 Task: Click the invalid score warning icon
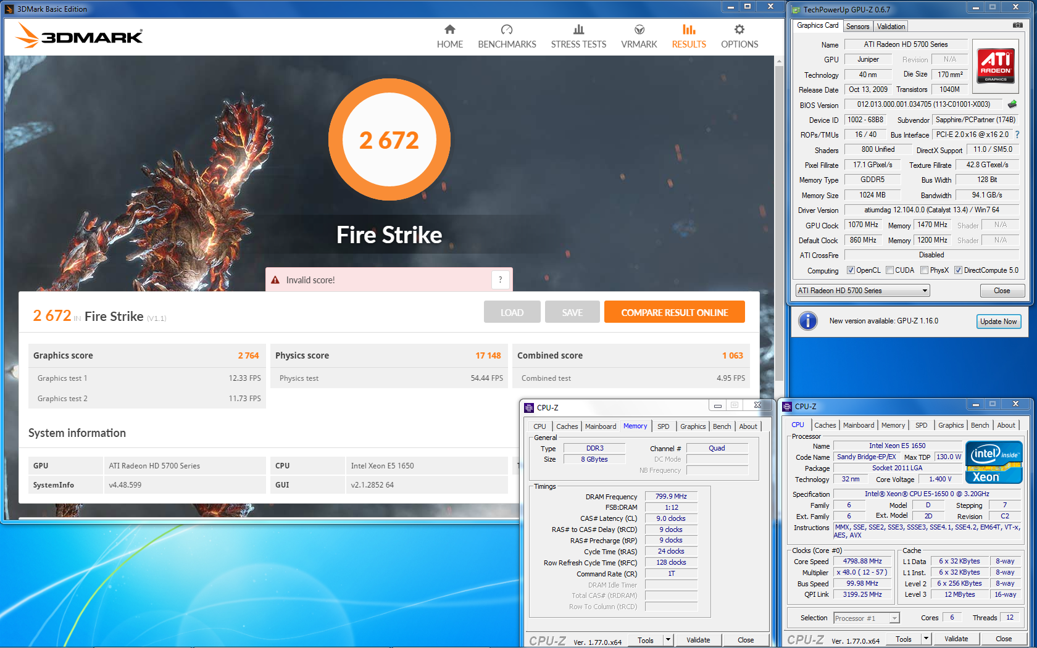pyautogui.click(x=275, y=280)
